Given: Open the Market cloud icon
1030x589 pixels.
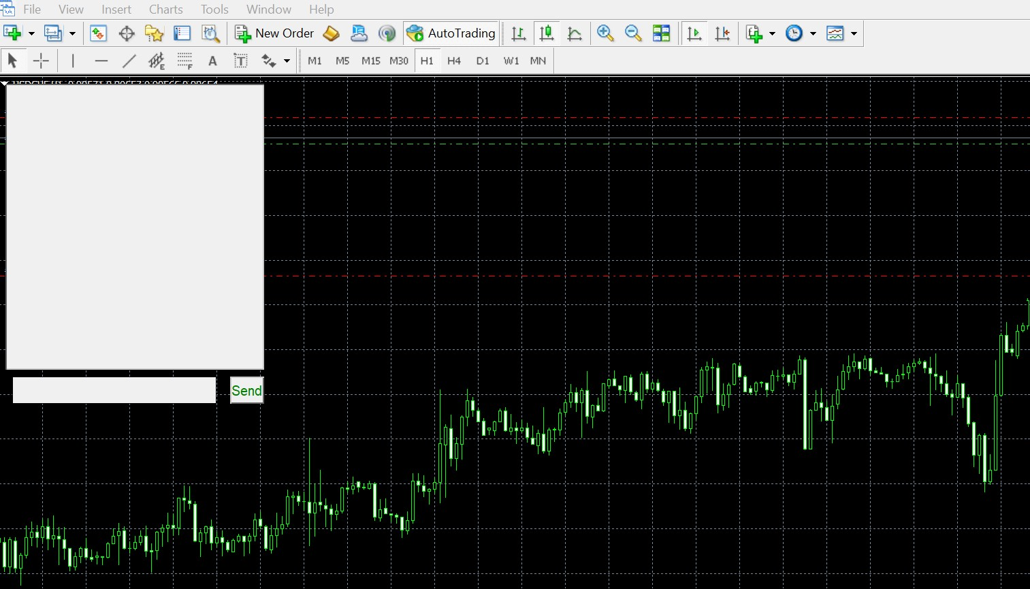Looking at the screenshot, I should [x=359, y=33].
